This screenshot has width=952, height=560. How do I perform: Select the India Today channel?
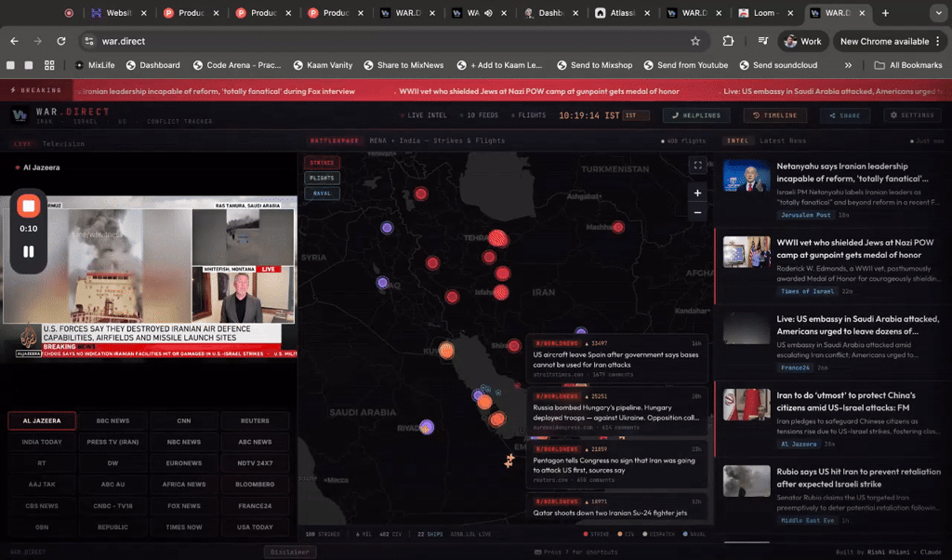coord(42,442)
